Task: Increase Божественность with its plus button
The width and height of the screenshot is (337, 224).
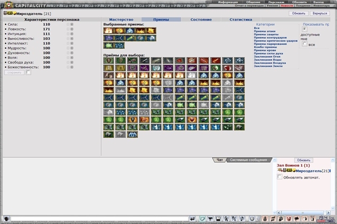Action: click(72, 67)
